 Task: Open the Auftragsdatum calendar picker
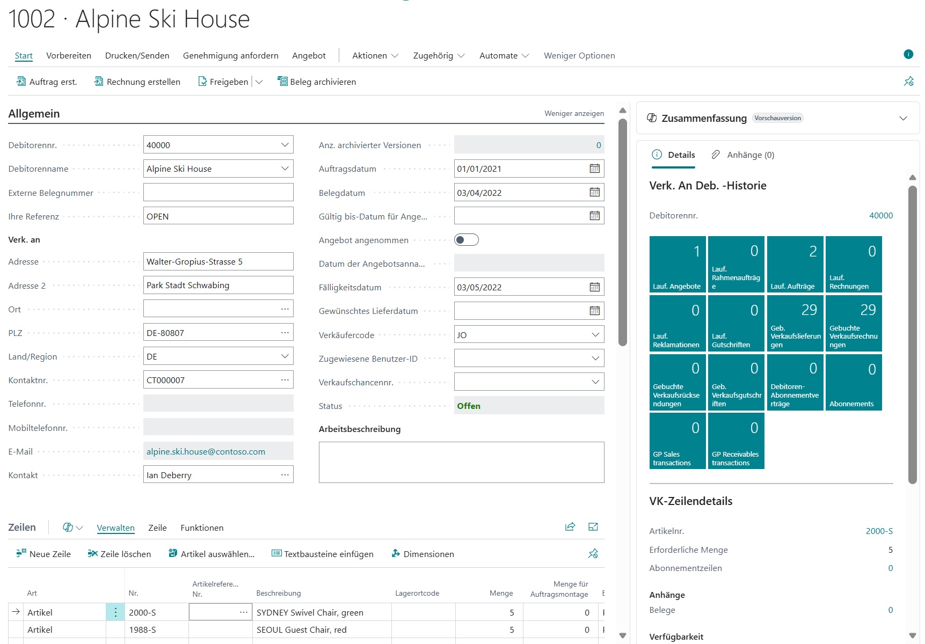[594, 169]
